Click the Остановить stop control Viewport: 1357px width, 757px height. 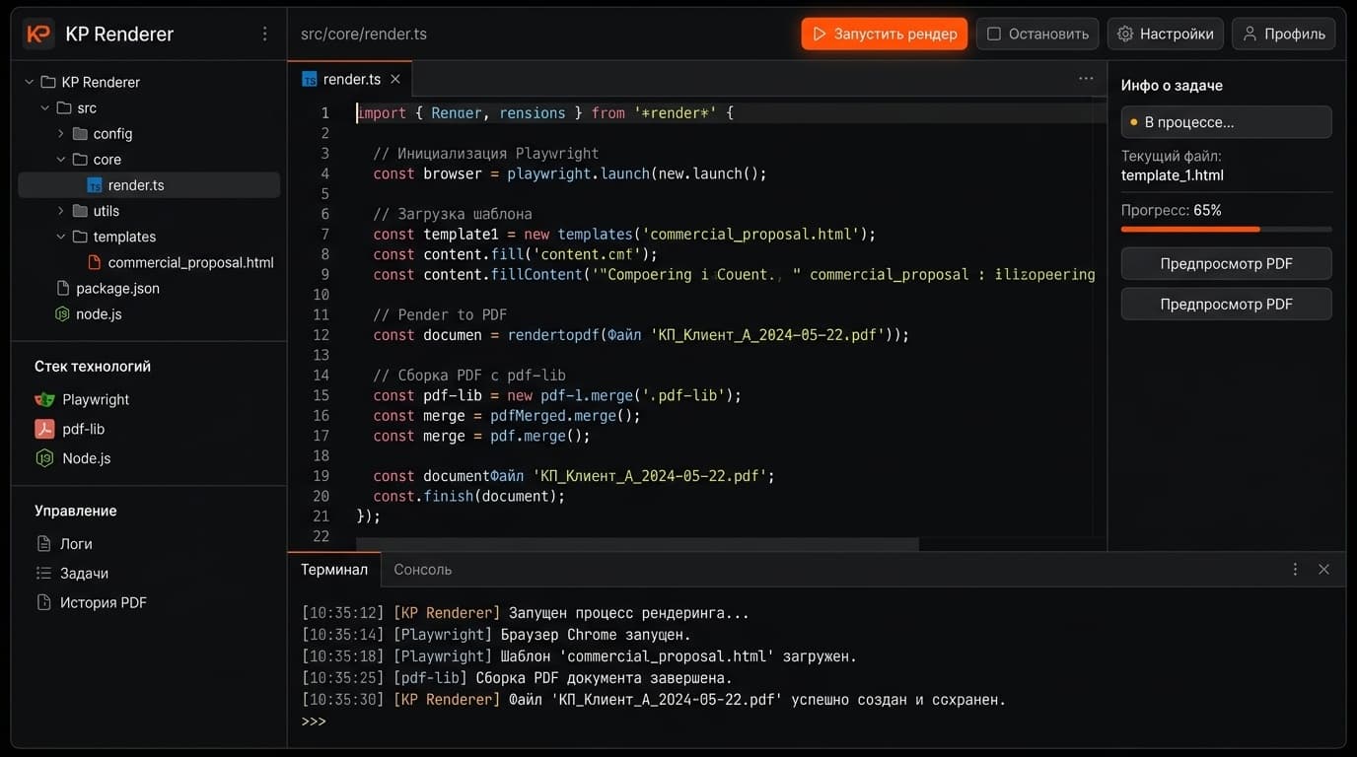click(1036, 33)
